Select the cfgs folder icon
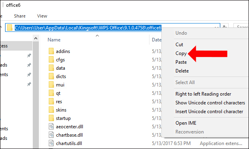The image size is (249, 149). point(51,60)
